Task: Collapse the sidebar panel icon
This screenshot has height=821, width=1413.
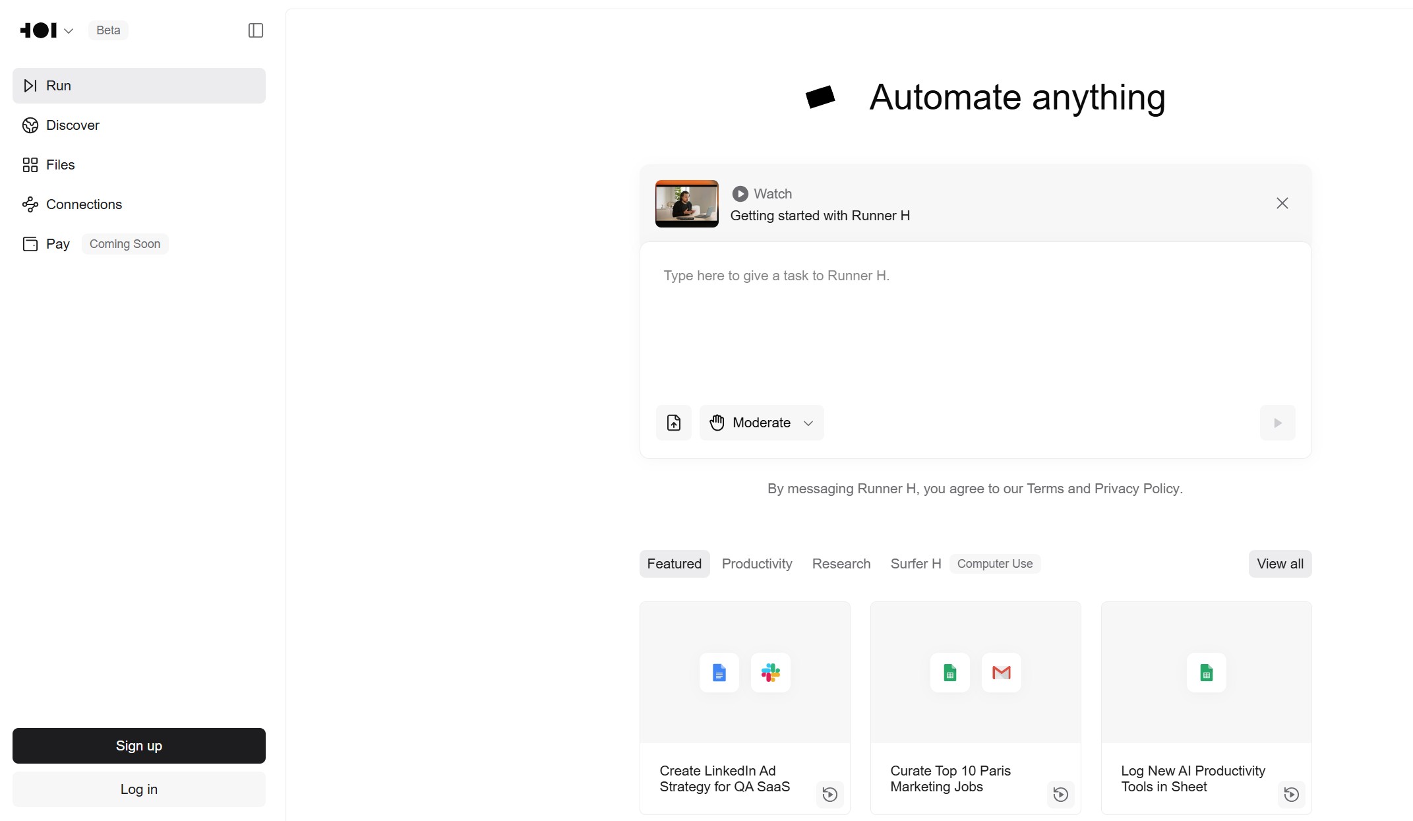Action: pos(256,30)
